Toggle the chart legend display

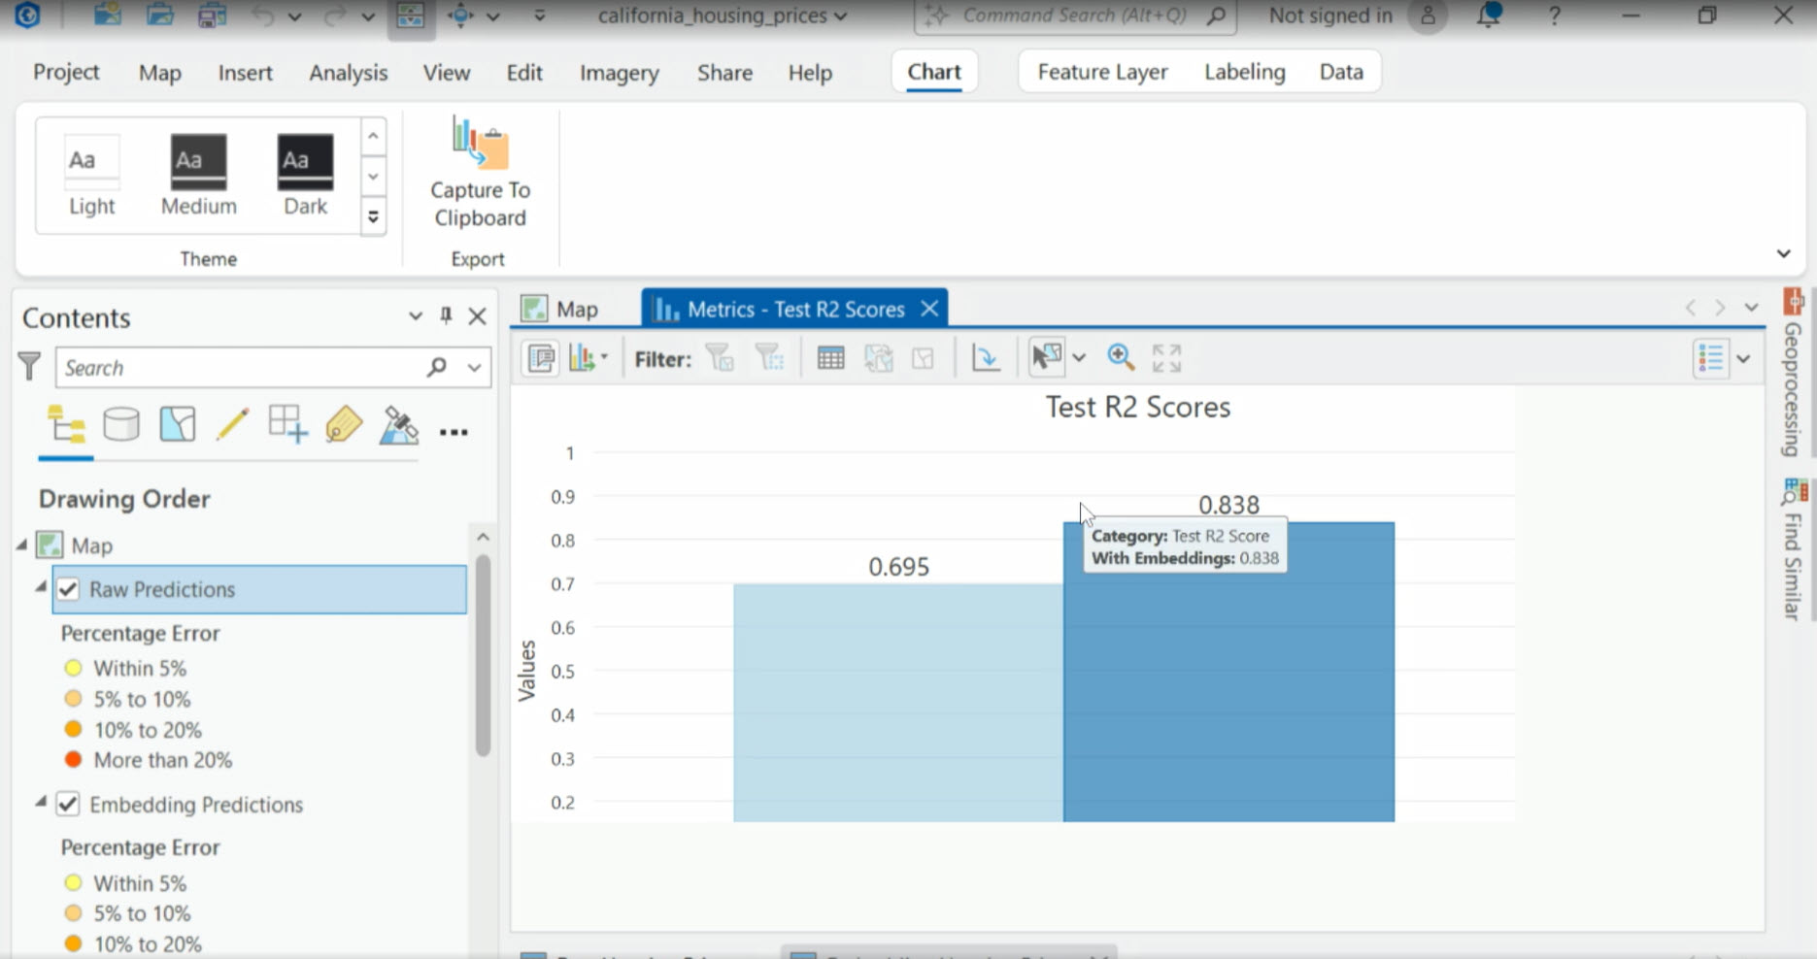tap(1710, 358)
